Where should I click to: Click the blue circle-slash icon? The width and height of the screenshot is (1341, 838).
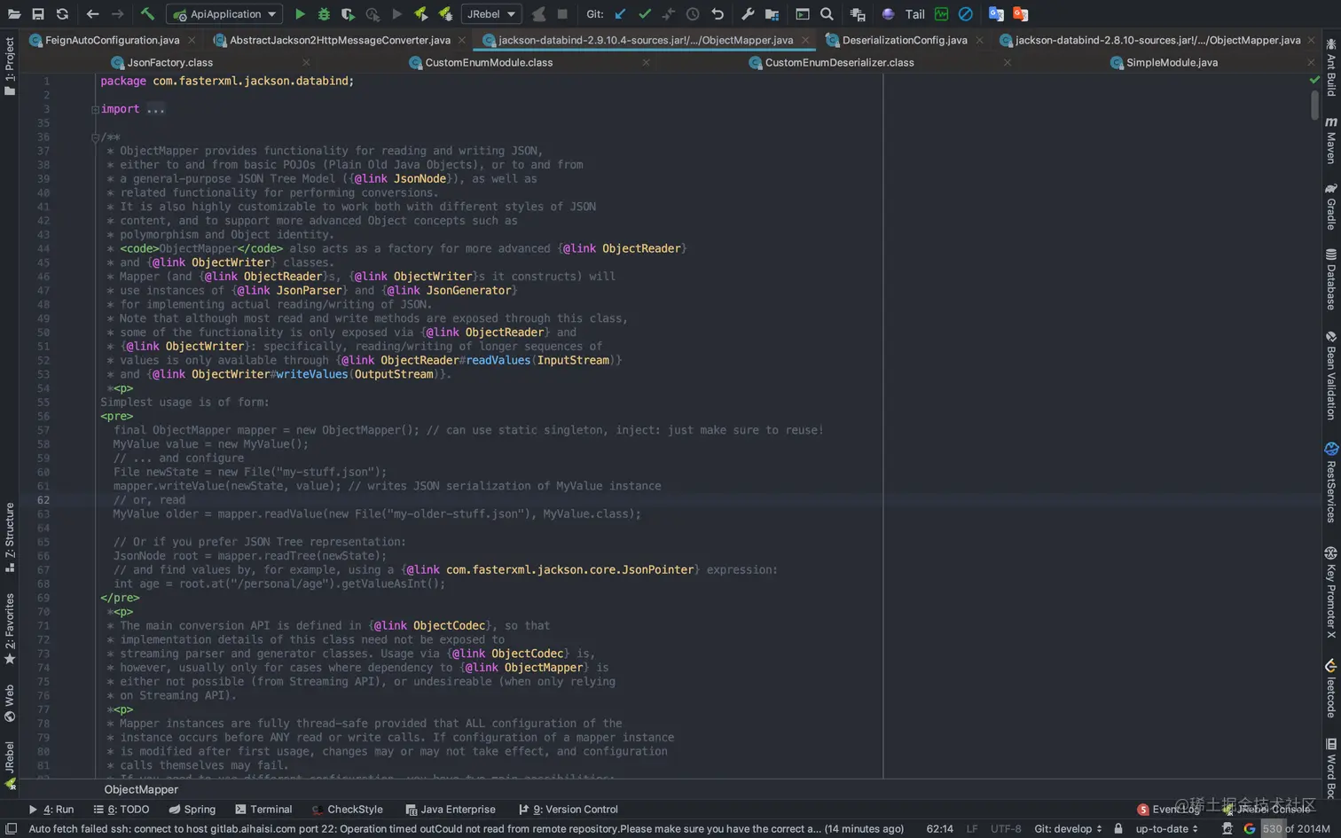[x=966, y=14]
